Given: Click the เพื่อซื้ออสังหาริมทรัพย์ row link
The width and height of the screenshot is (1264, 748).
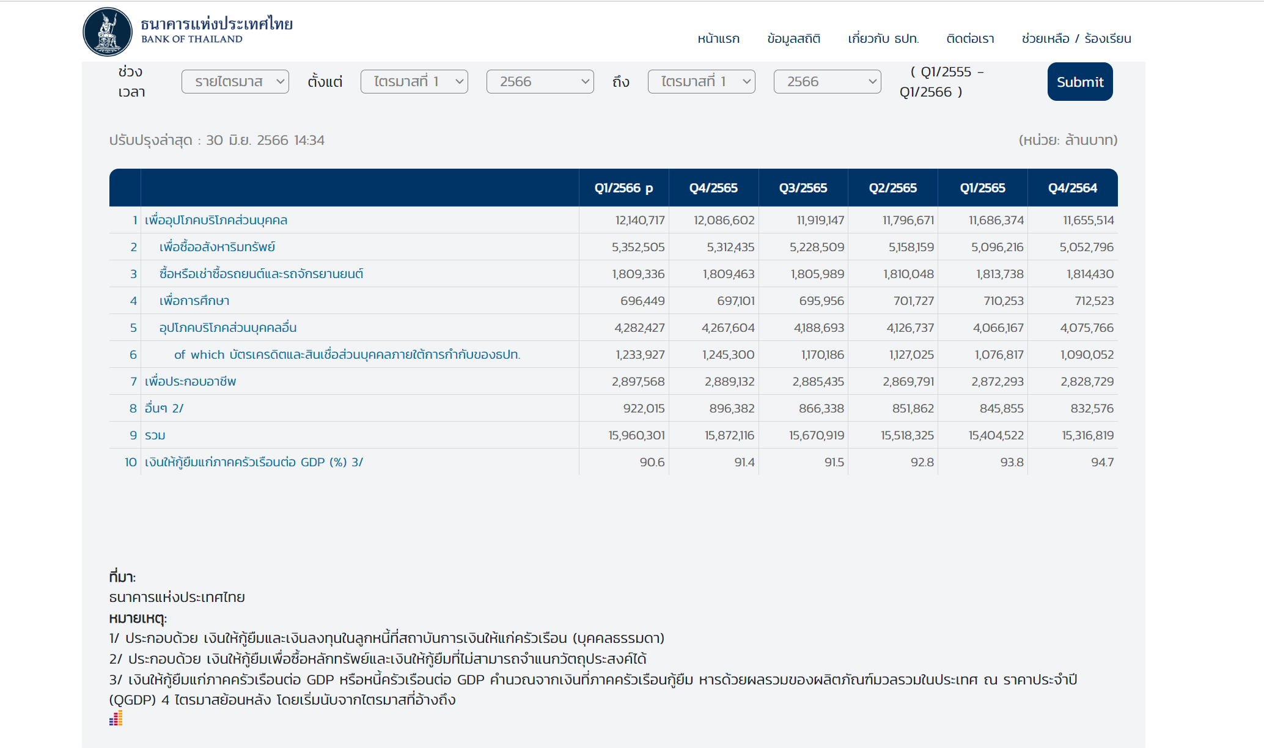Looking at the screenshot, I should coord(217,247).
